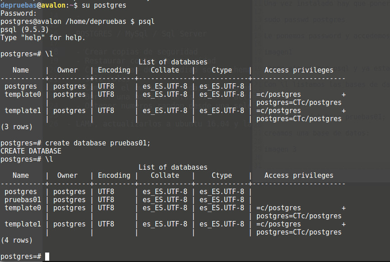
Task: Click the 'Password:' prompt line
Action: [x=19, y=14]
